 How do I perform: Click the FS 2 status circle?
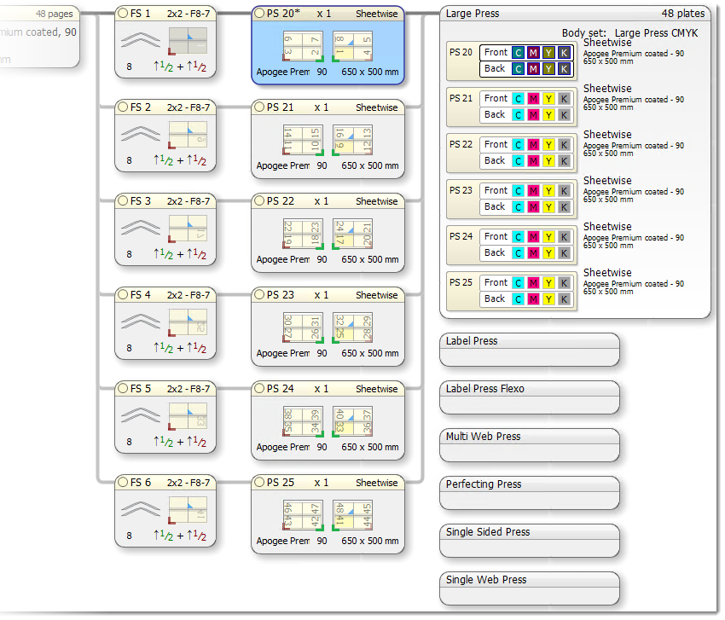point(123,107)
